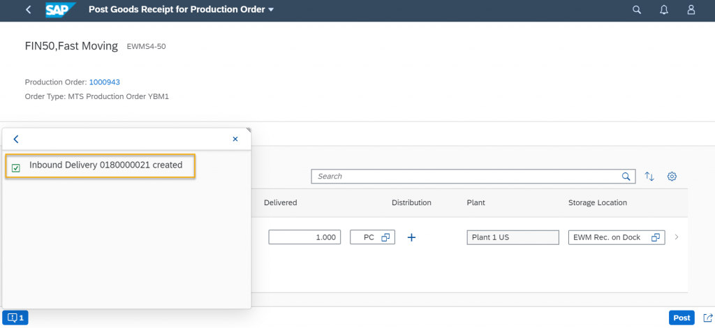Go back using header arrow
This screenshot has width=715, height=328.
28,10
